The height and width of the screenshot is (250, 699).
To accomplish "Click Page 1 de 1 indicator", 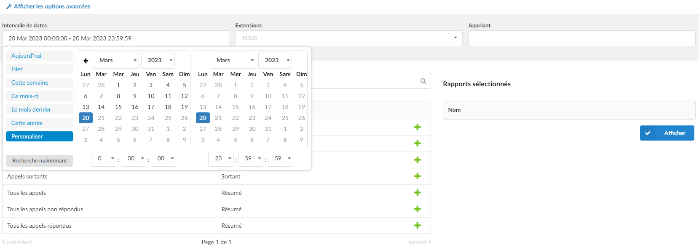I will (217, 242).
